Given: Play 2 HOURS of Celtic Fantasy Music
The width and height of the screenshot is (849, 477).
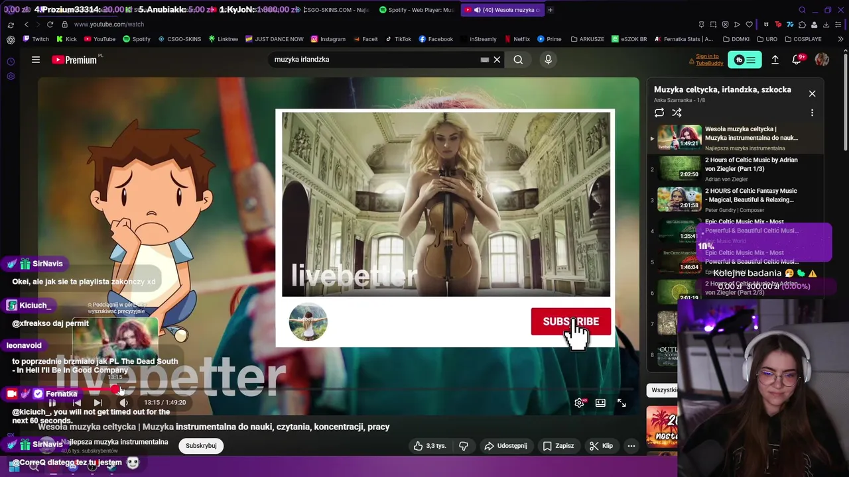Looking at the screenshot, I should coord(736,200).
